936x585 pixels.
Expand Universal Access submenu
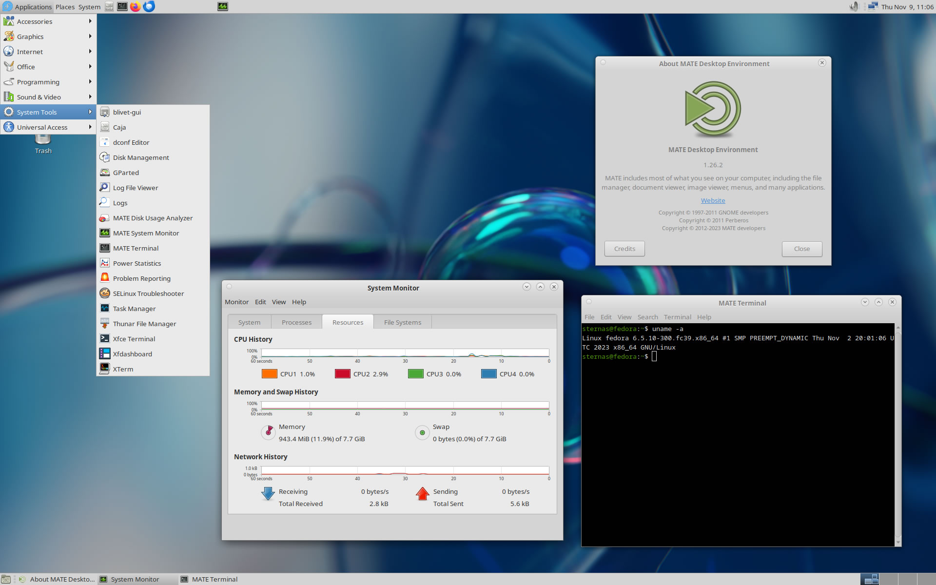pos(48,127)
